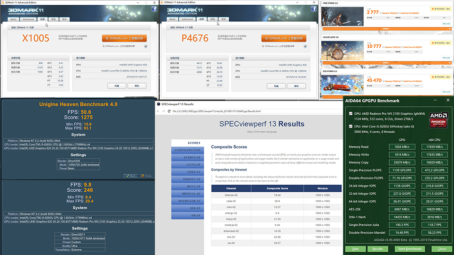Click app icon in X1005 3DMark title bar
This screenshot has width=454, height=255.
pyautogui.click(x=3, y=2)
